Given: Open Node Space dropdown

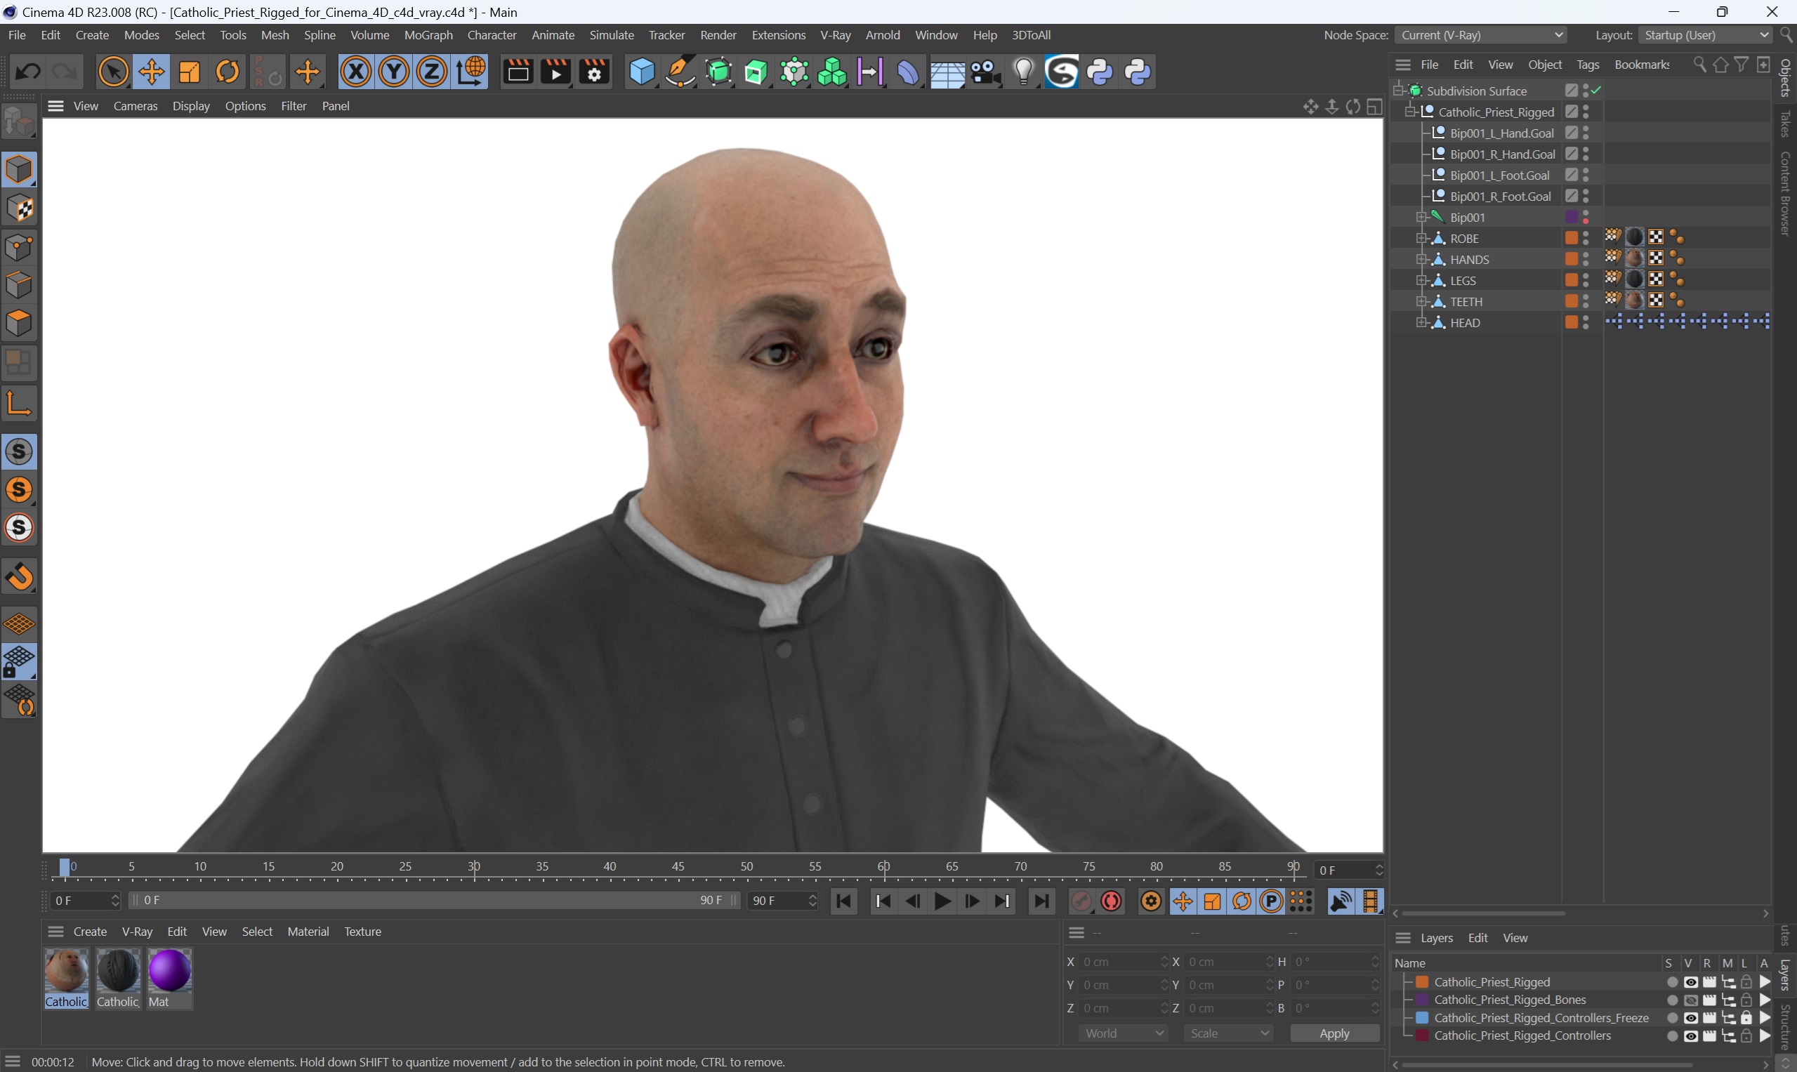Looking at the screenshot, I should [1481, 34].
